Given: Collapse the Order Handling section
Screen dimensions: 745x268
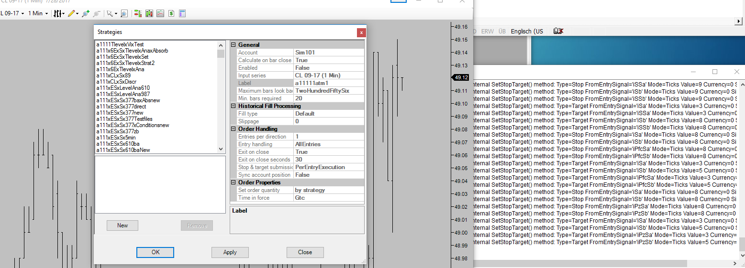Looking at the screenshot, I should point(234,129).
